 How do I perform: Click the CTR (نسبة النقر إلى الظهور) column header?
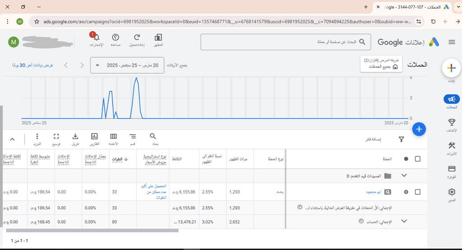(x=212, y=159)
